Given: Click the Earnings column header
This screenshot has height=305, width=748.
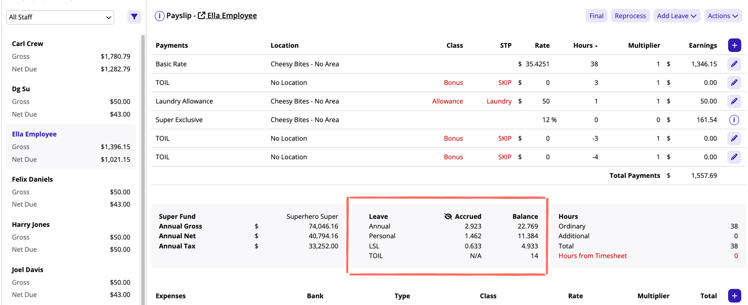Looking at the screenshot, I should pyautogui.click(x=703, y=45).
